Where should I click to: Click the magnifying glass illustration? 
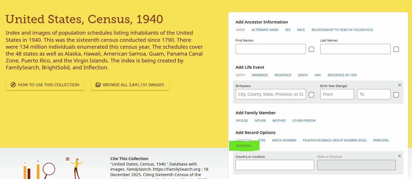[49, 170]
